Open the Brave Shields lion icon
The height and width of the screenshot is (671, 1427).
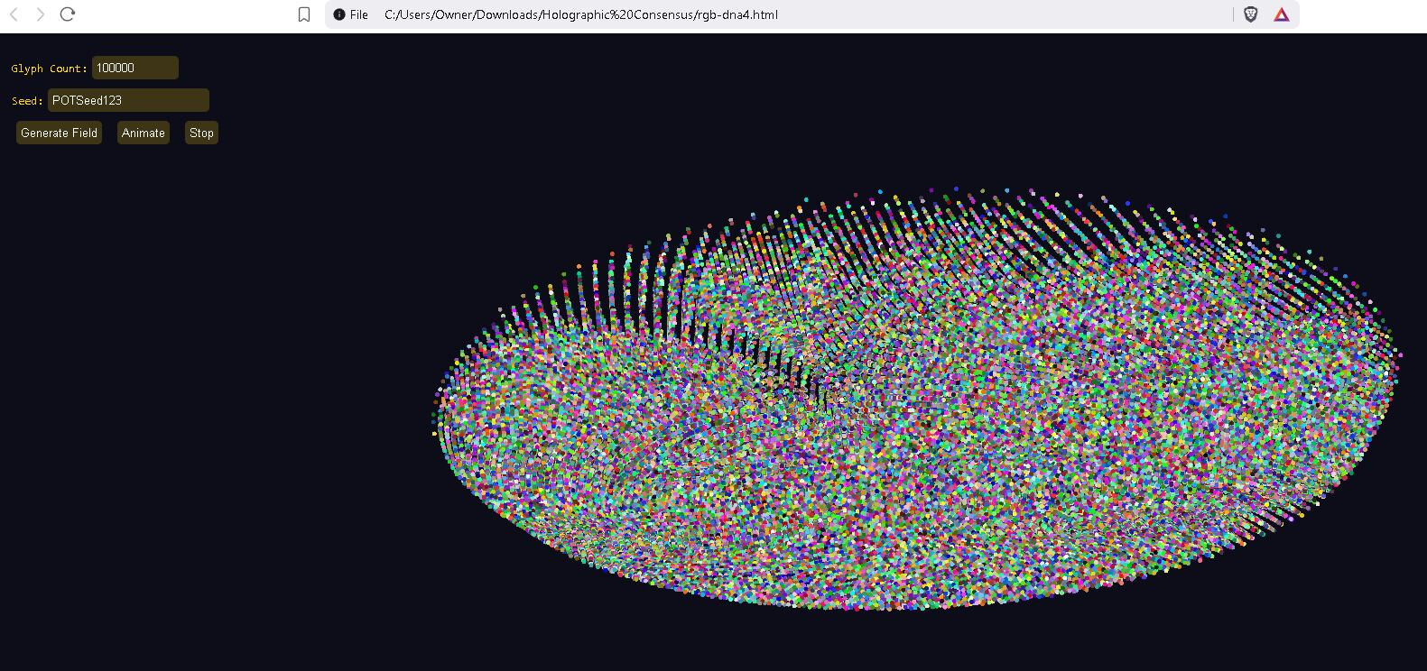(x=1250, y=14)
